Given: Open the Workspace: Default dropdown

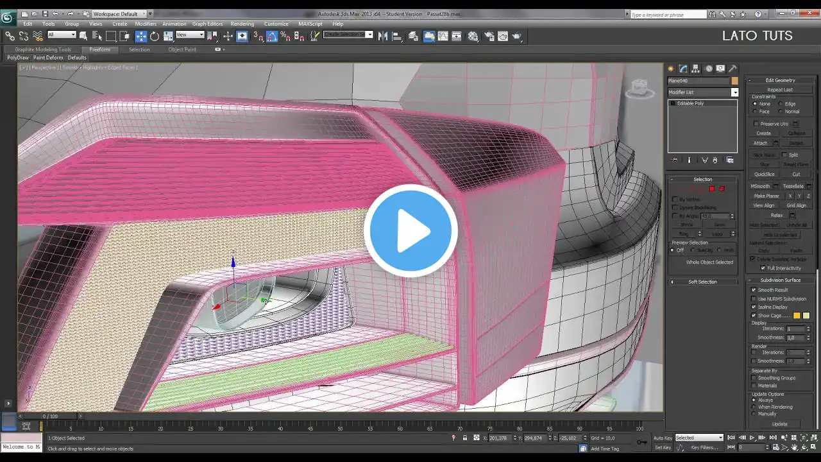Looking at the screenshot, I should tap(123, 13).
